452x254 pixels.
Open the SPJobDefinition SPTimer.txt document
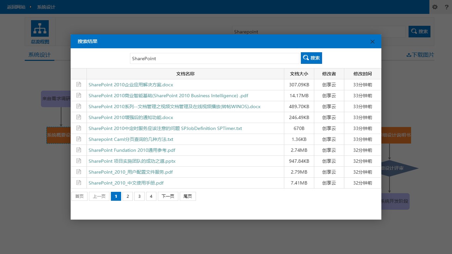[x=165, y=128]
